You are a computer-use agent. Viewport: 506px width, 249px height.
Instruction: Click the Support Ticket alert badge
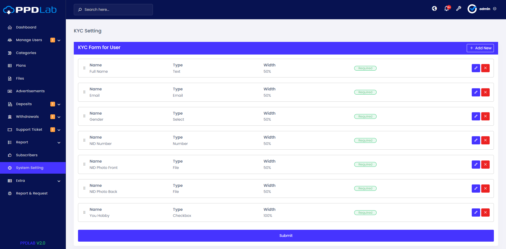[53, 130]
